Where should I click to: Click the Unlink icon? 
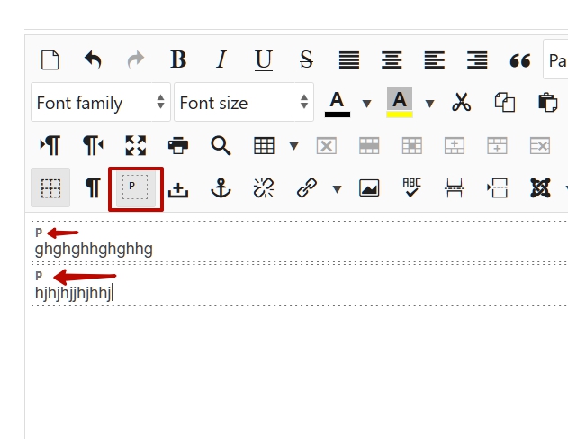coord(263,187)
